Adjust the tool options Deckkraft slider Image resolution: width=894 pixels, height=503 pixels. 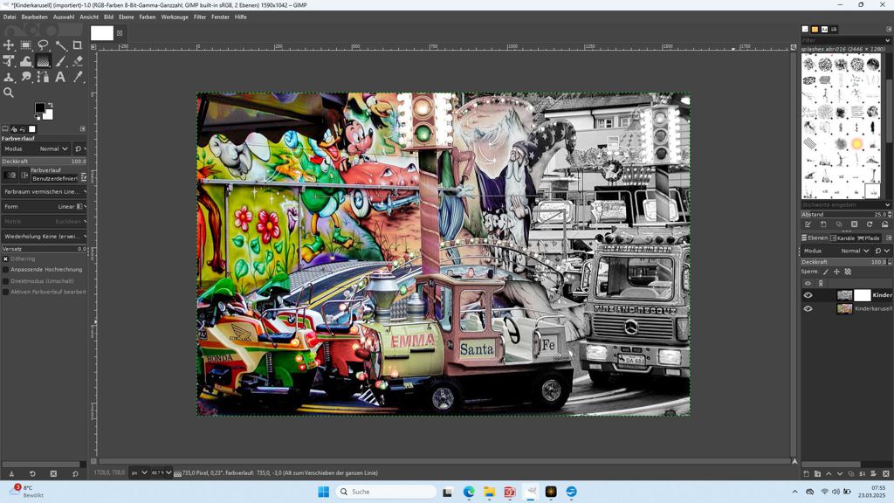click(44, 162)
